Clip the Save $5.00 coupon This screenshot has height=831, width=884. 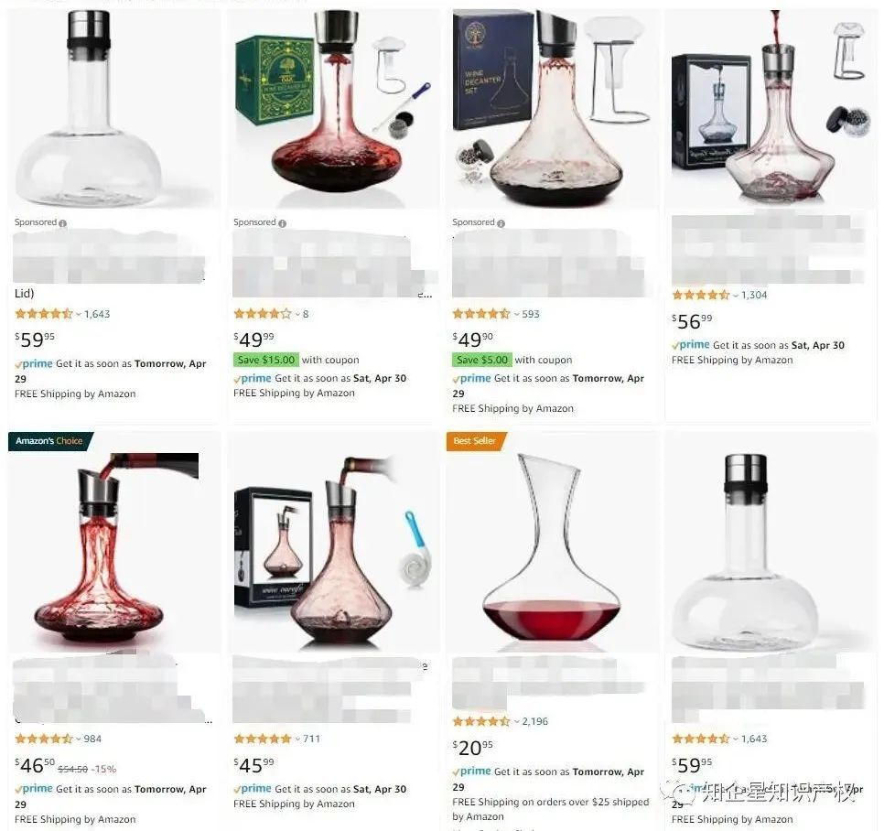pyautogui.click(x=482, y=360)
